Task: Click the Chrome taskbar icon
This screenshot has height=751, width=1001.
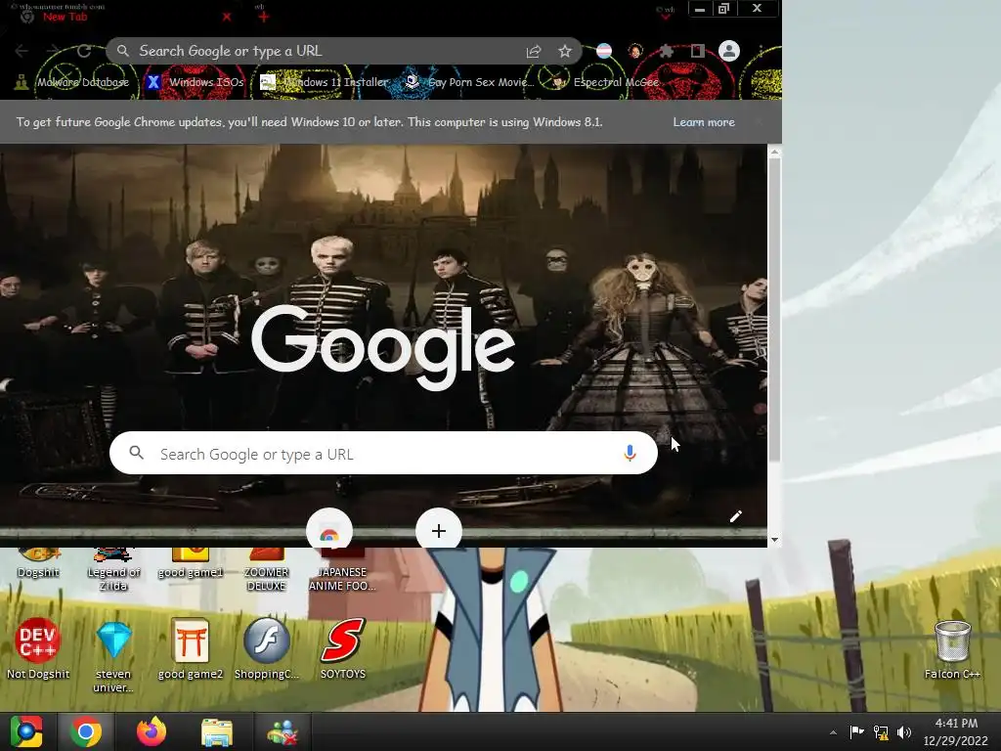Action: [x=86, y=731]
